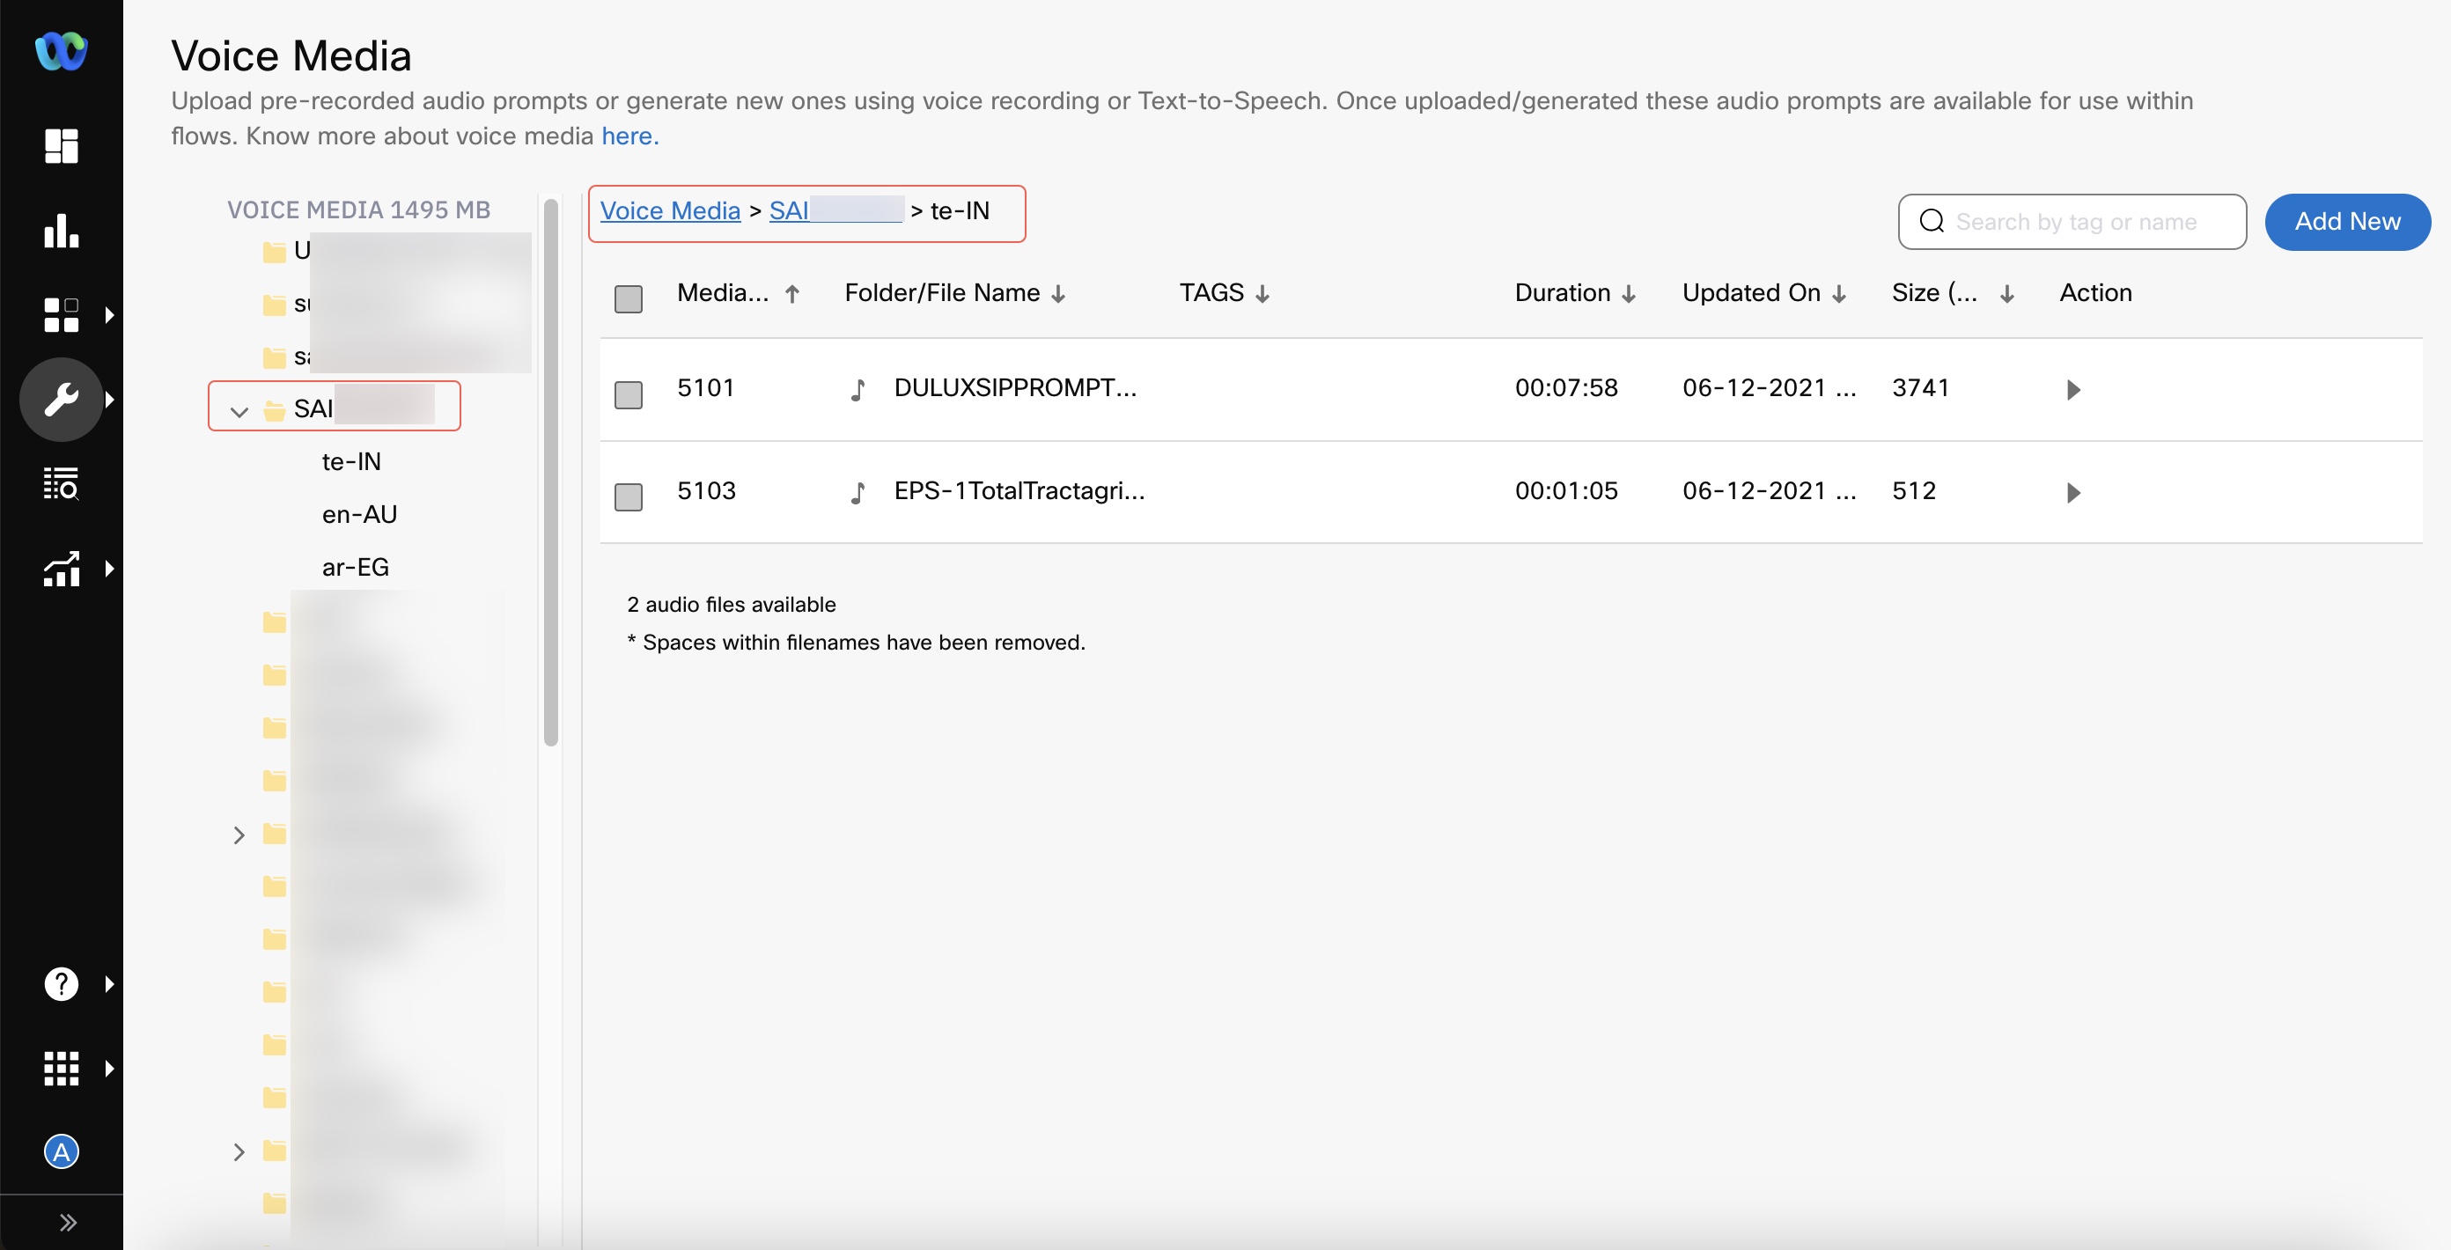This screenshot has height=1250, width=2451.
Task: Focus the Search by tag or name field
Action: click(2072, 222)
